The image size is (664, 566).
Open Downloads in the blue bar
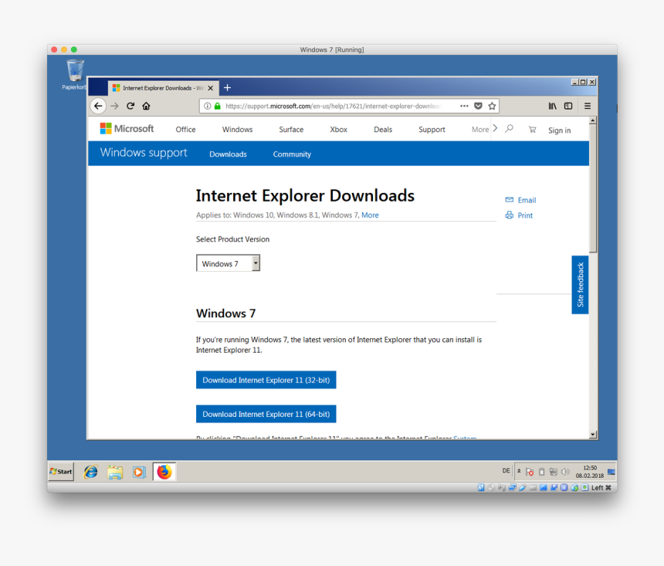click(228, 154)
